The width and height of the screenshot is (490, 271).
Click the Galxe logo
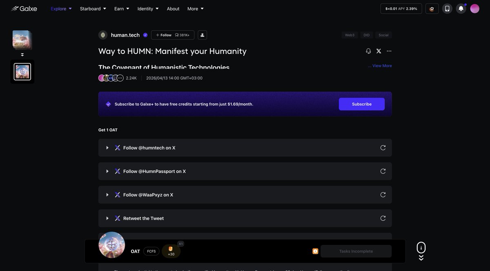tap(24, 9)
